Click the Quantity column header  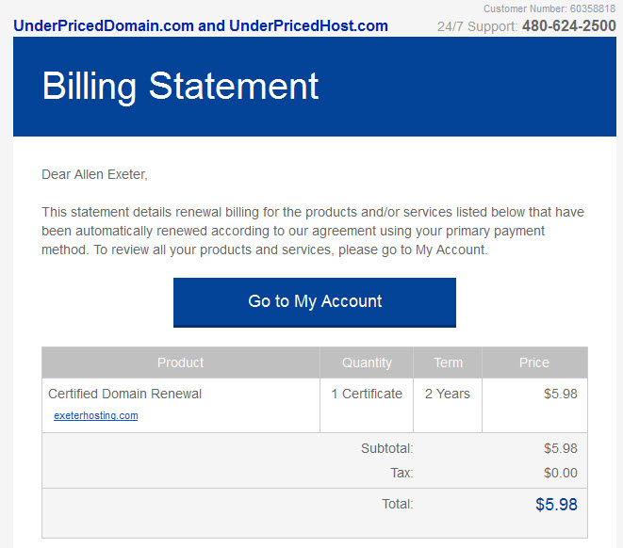point(367,363)
